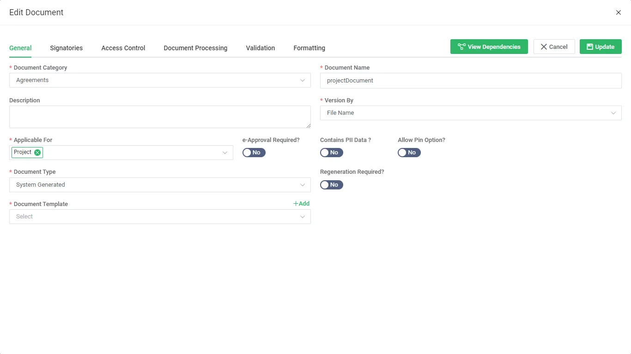Open the Access Control tab
Image resolution: width=631 pixels, height=354 pixels.
tap(123, 48)
